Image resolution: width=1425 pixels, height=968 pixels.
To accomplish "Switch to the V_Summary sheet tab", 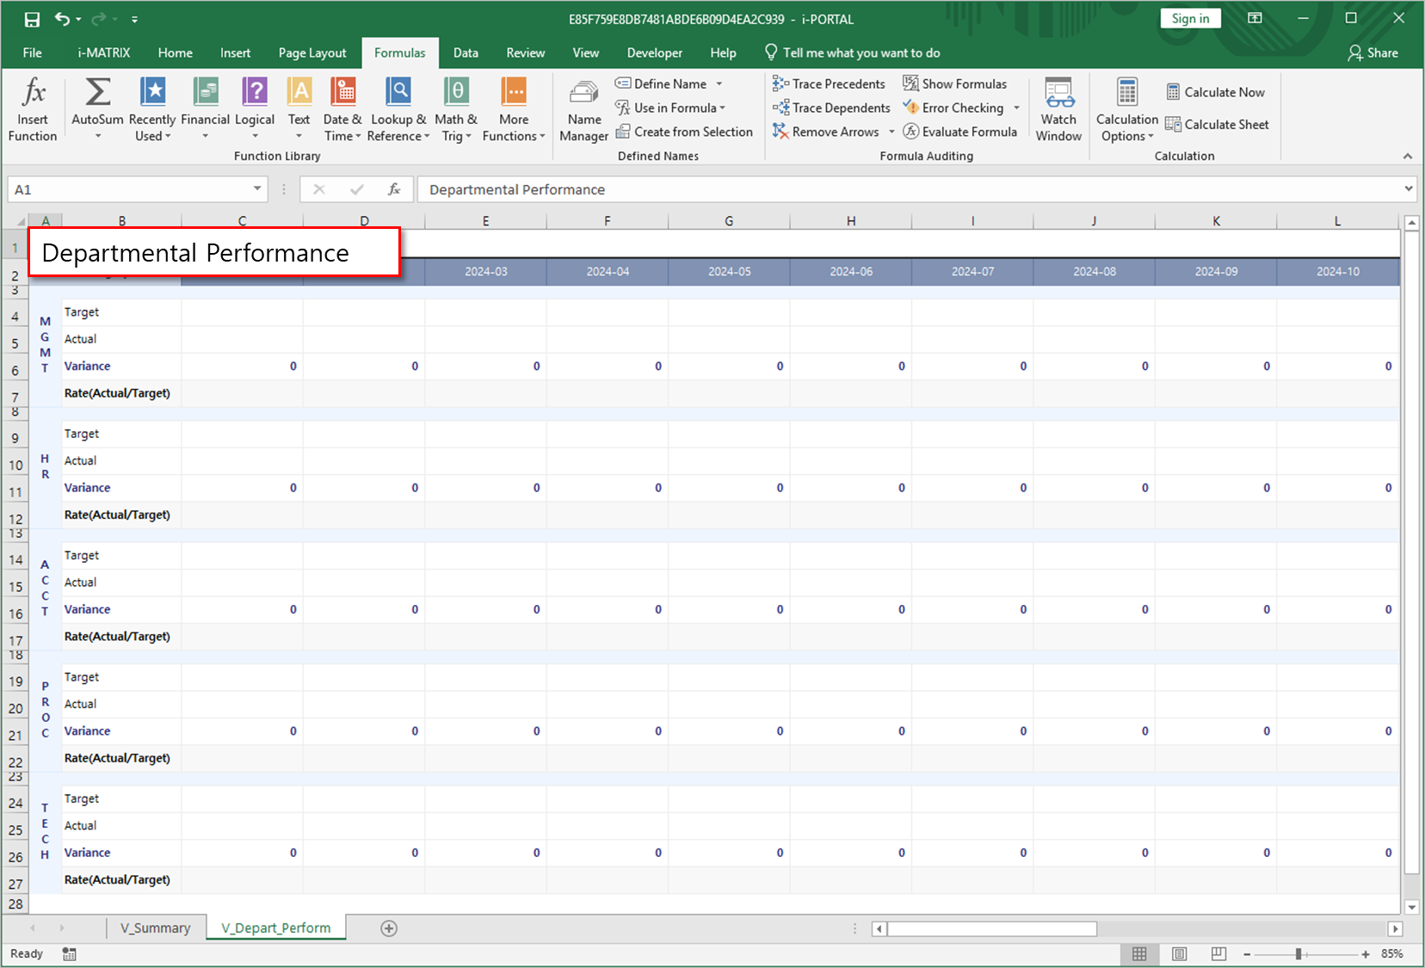I will coord(156,928).
